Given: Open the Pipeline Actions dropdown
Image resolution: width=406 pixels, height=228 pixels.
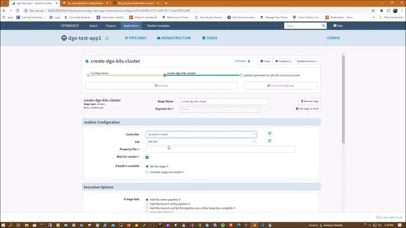Looking at the screenshot, I should point(306,61).
